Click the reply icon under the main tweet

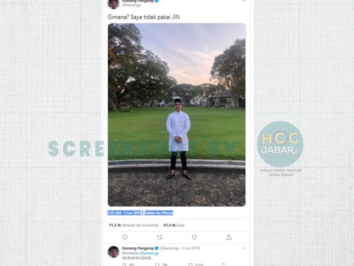(125, 237)
